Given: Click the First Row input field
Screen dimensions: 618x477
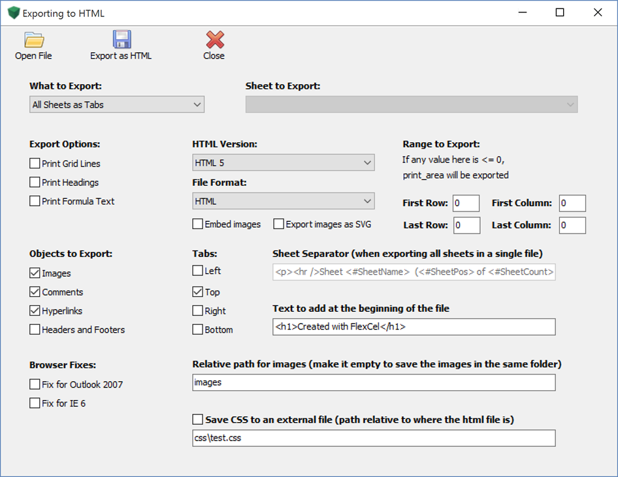Looking at the screenshot, I should [x=466, y=204].
